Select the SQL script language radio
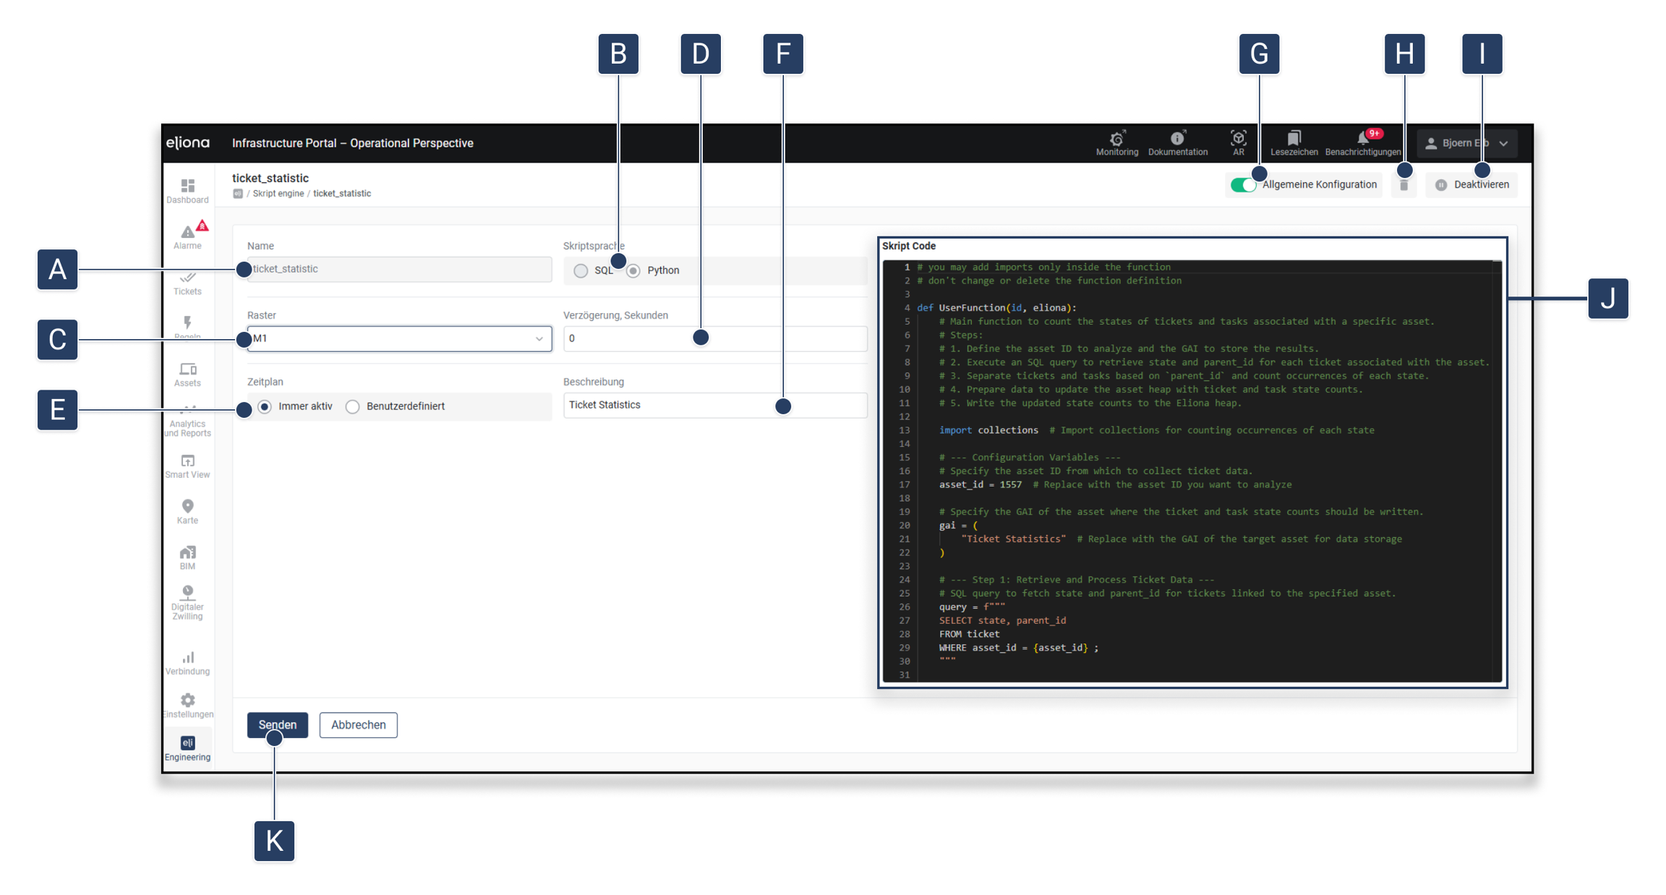The image size is (1666, 895). click(x=581, y=271)
